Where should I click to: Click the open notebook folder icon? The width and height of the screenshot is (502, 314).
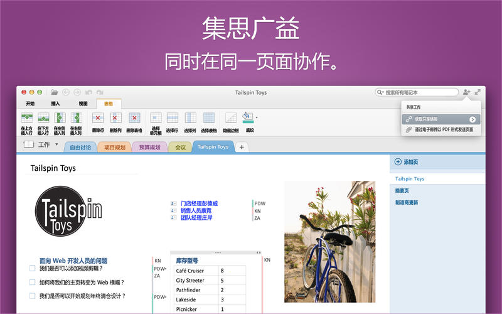tap(54, 92)
